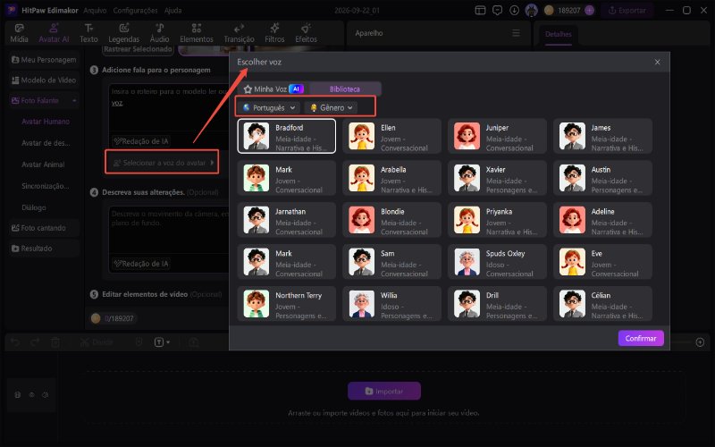The height and width of the screenshot is (447, 715).
Task: Select the Willa voice
Action: tap(391, 304)
